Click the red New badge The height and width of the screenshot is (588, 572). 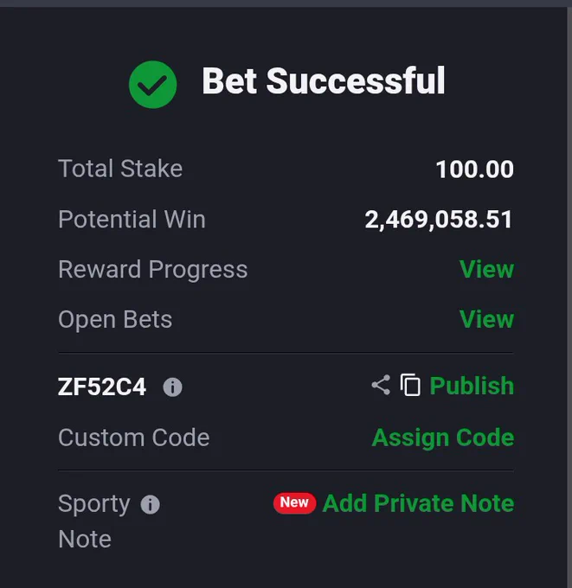point(294,503)
